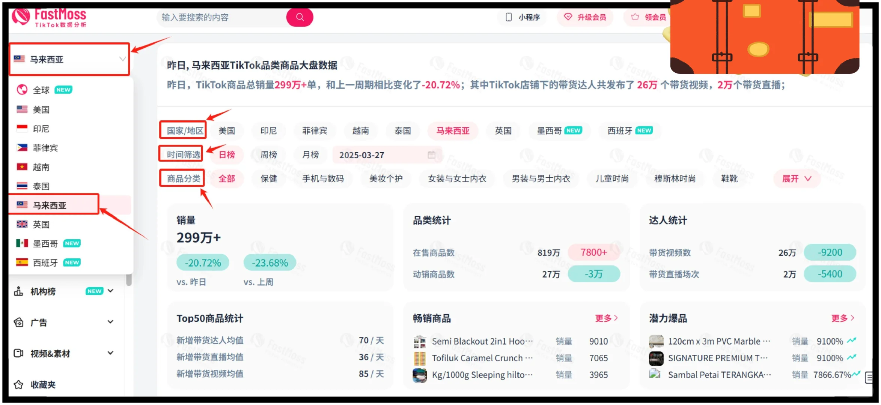Click the 升级会员 upgrade membership button

pos(585,17)
